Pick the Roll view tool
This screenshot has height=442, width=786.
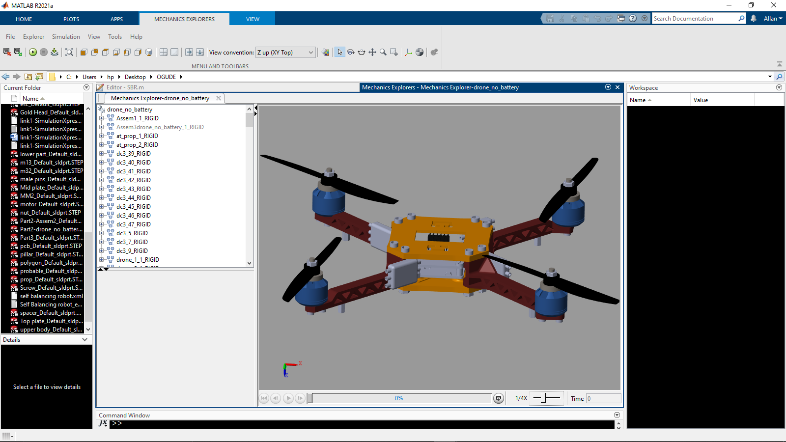[x=362, y=52]
